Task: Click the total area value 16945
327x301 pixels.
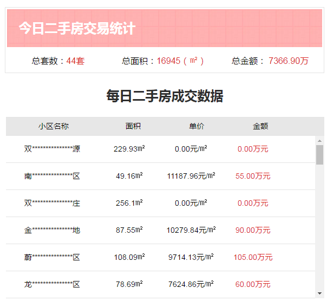Action: [168, 61]
